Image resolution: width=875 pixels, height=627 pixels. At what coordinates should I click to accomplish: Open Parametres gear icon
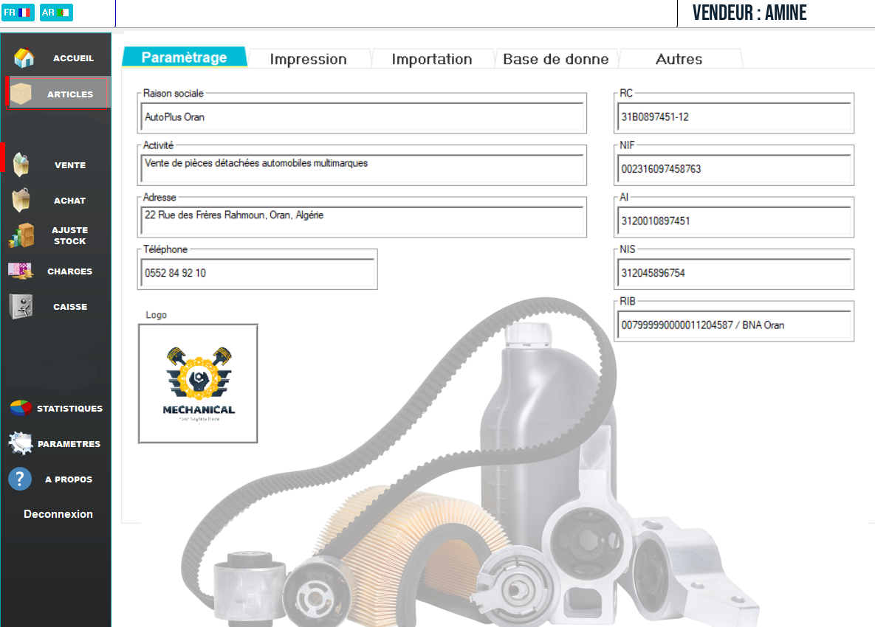click(21, 443)
